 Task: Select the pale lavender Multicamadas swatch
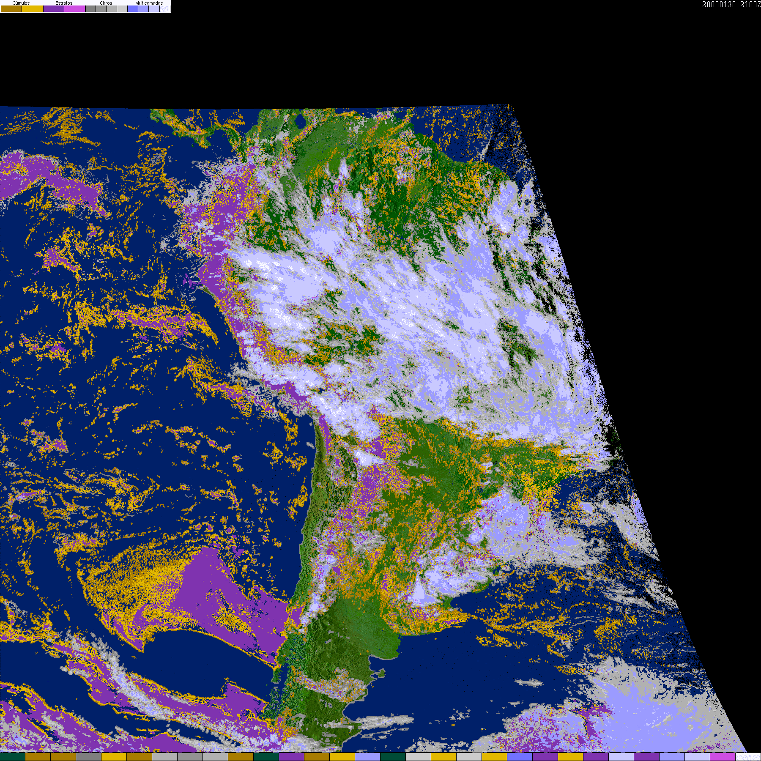(x=154, y=9)
